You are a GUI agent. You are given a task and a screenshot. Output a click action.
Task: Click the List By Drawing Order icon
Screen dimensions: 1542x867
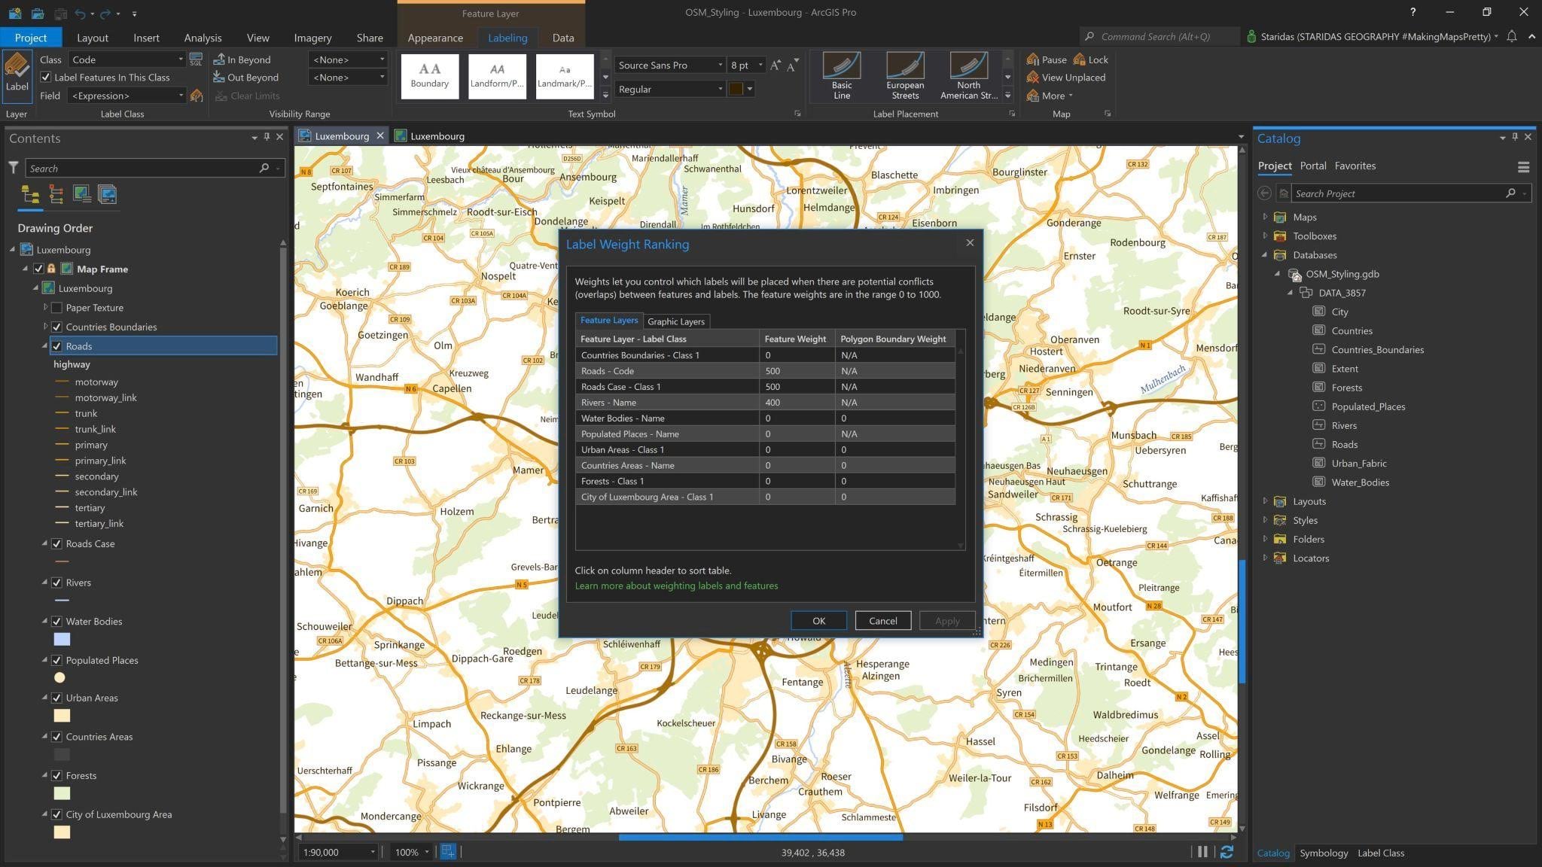pos(30,194)
